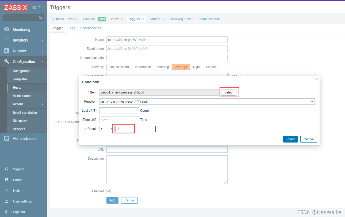
Task: Open the Items 88 link
Action: coord(117,19)
